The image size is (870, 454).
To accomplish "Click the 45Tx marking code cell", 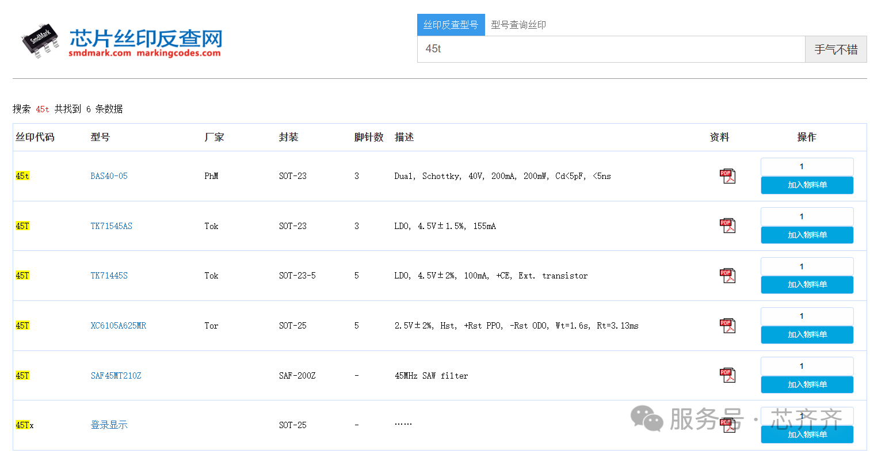I will pyautogui.click(x=25, y=425).
